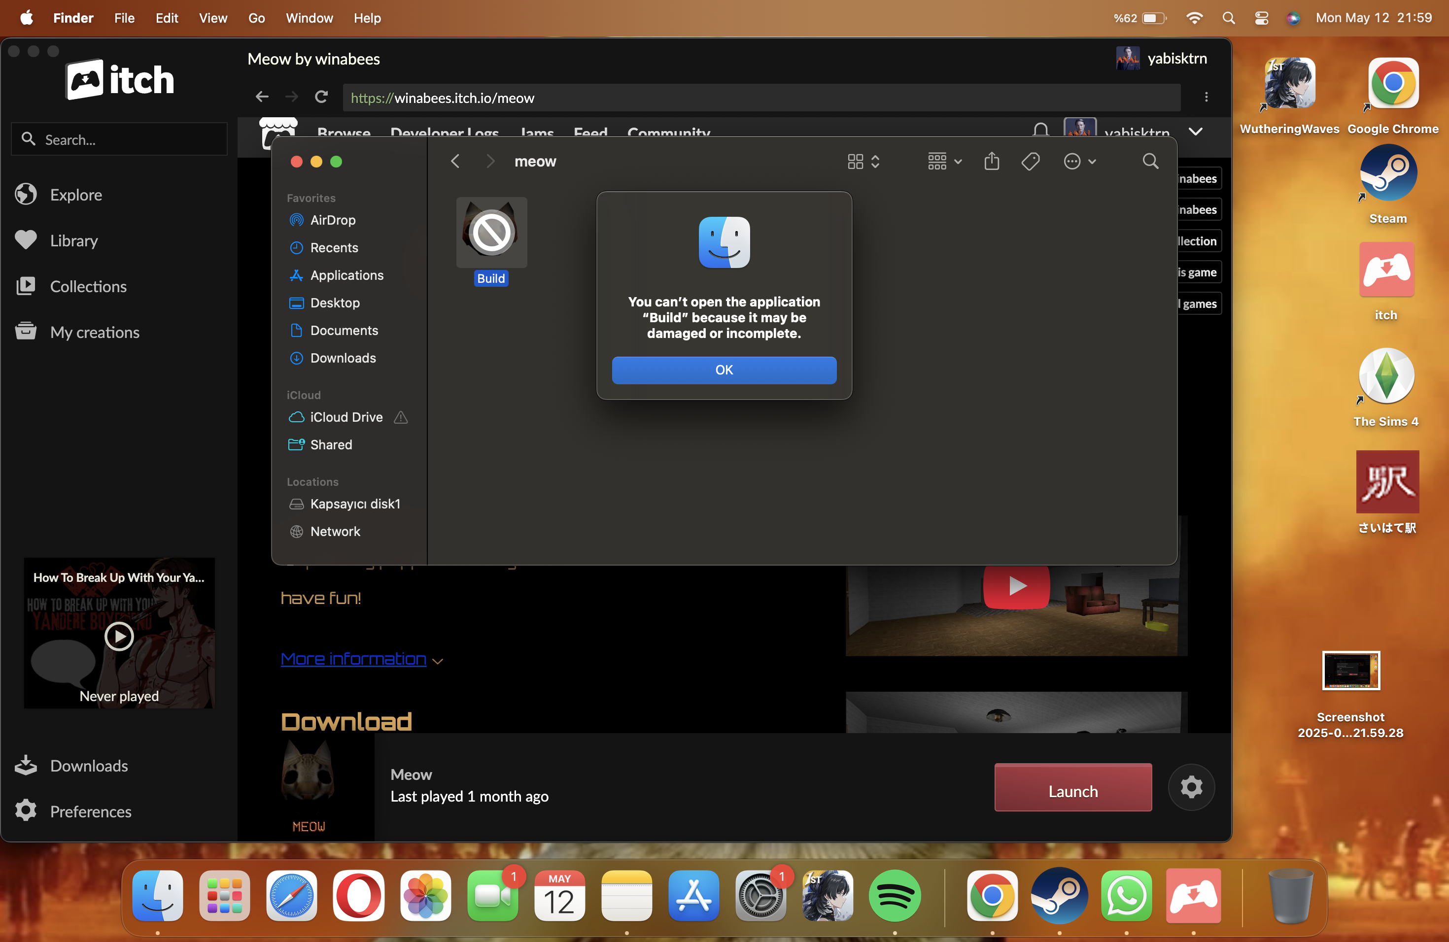This screenshot has height=942, width=1449.
Task: Open Network in Finder sidebar
Action: pyautogui.click(x=335, y=531)
